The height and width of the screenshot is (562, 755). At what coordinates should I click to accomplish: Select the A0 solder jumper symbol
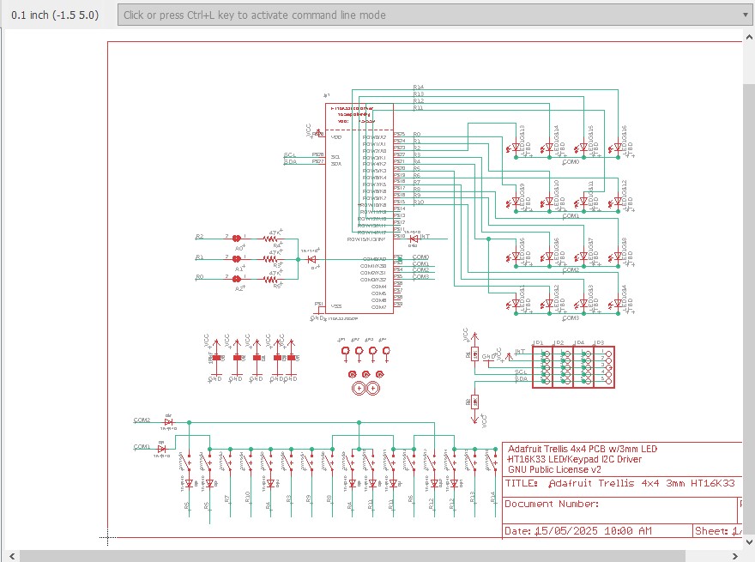point(236,239)
